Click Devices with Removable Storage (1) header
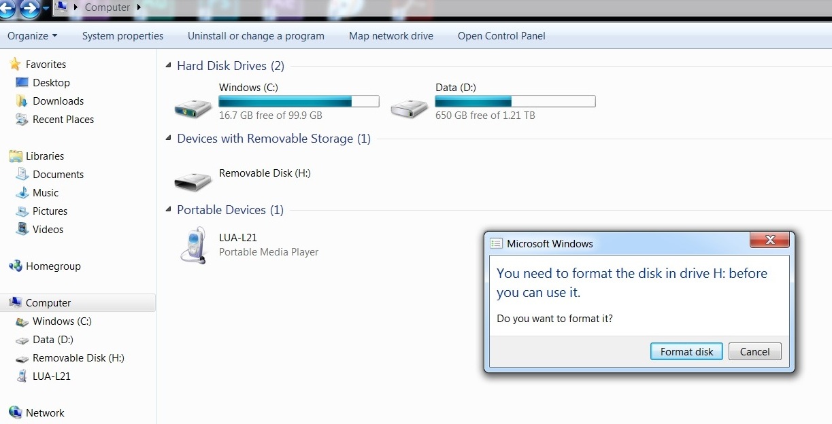This screenshot has height=424, width=832. (x=273, y=139)
